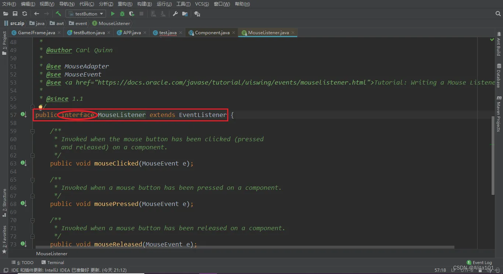The width and height of the screenshot is (503, 274).
Task: Close the APP.java tab
Action: tap(145, 33)
